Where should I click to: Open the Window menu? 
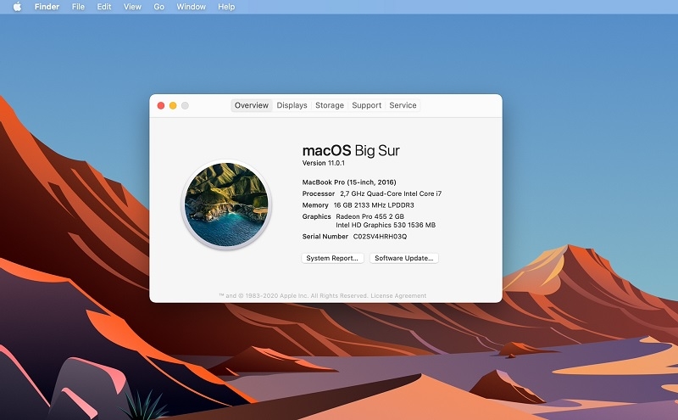coord(191,7)
